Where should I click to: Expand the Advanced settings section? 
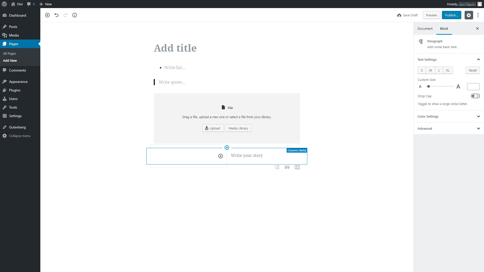click(x=448, y=128)
